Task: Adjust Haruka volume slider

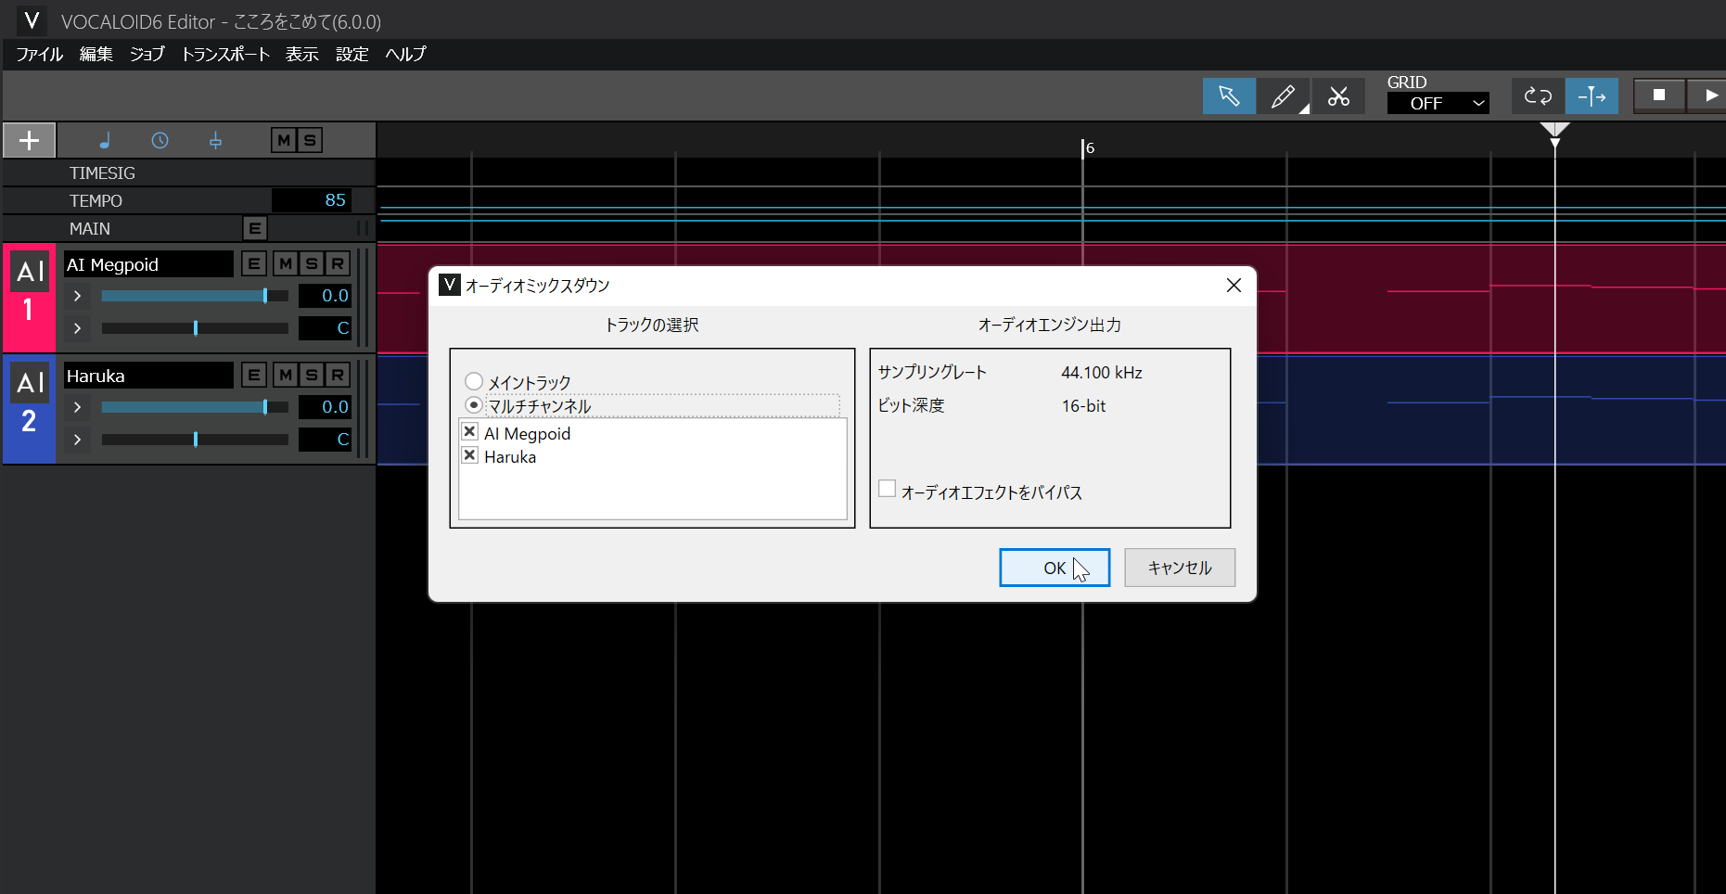Action: tap(195, 407)
